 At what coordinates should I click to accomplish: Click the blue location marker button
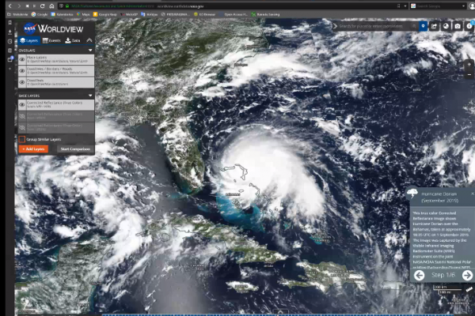click(x=423, y=26)
